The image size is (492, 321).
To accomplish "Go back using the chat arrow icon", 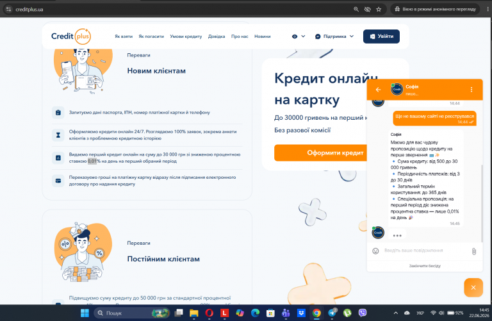I will tap(378, 90).
